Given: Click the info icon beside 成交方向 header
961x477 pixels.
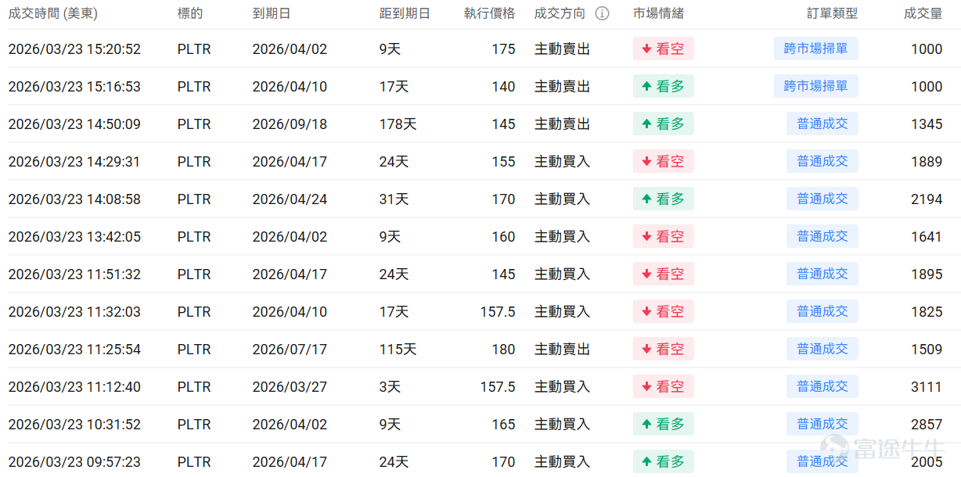Looking at the screenshot, I should 602,13.
